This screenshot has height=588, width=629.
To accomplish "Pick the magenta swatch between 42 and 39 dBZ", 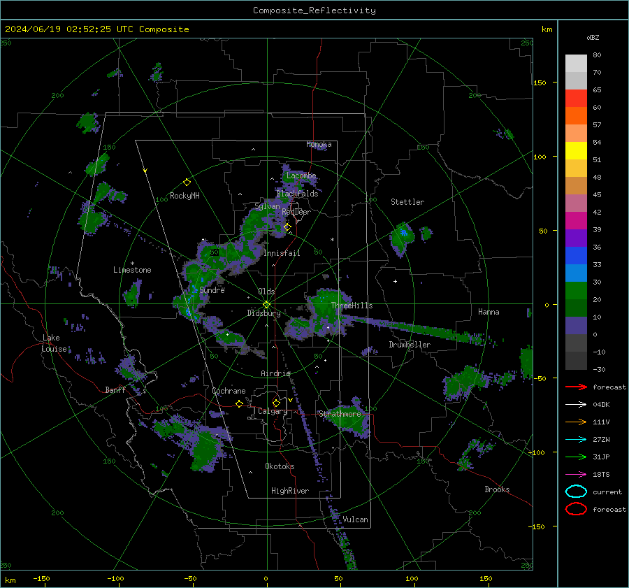I will click(576, 221).
